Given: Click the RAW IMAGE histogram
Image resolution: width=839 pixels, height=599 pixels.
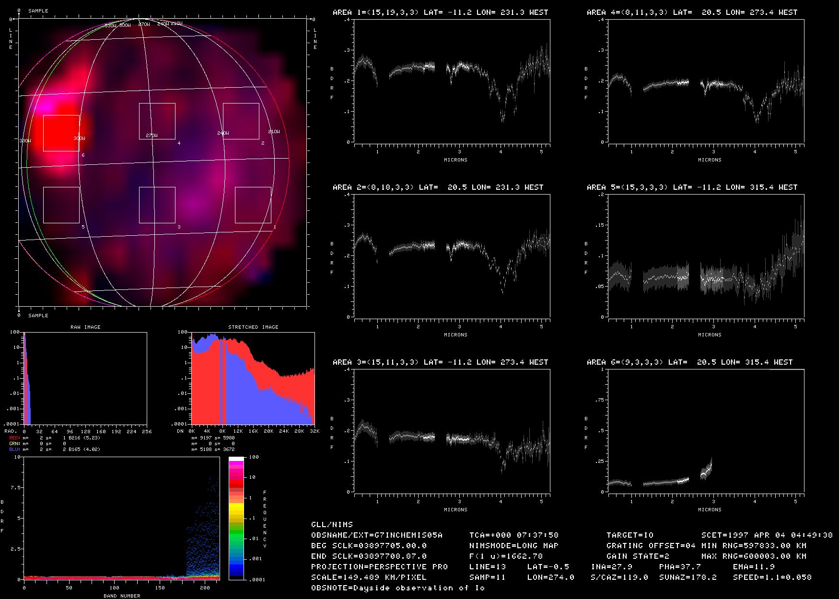Looking at the screenshot, I should 85,378.
